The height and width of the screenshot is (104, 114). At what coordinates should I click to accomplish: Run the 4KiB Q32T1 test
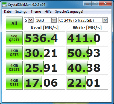14,68
